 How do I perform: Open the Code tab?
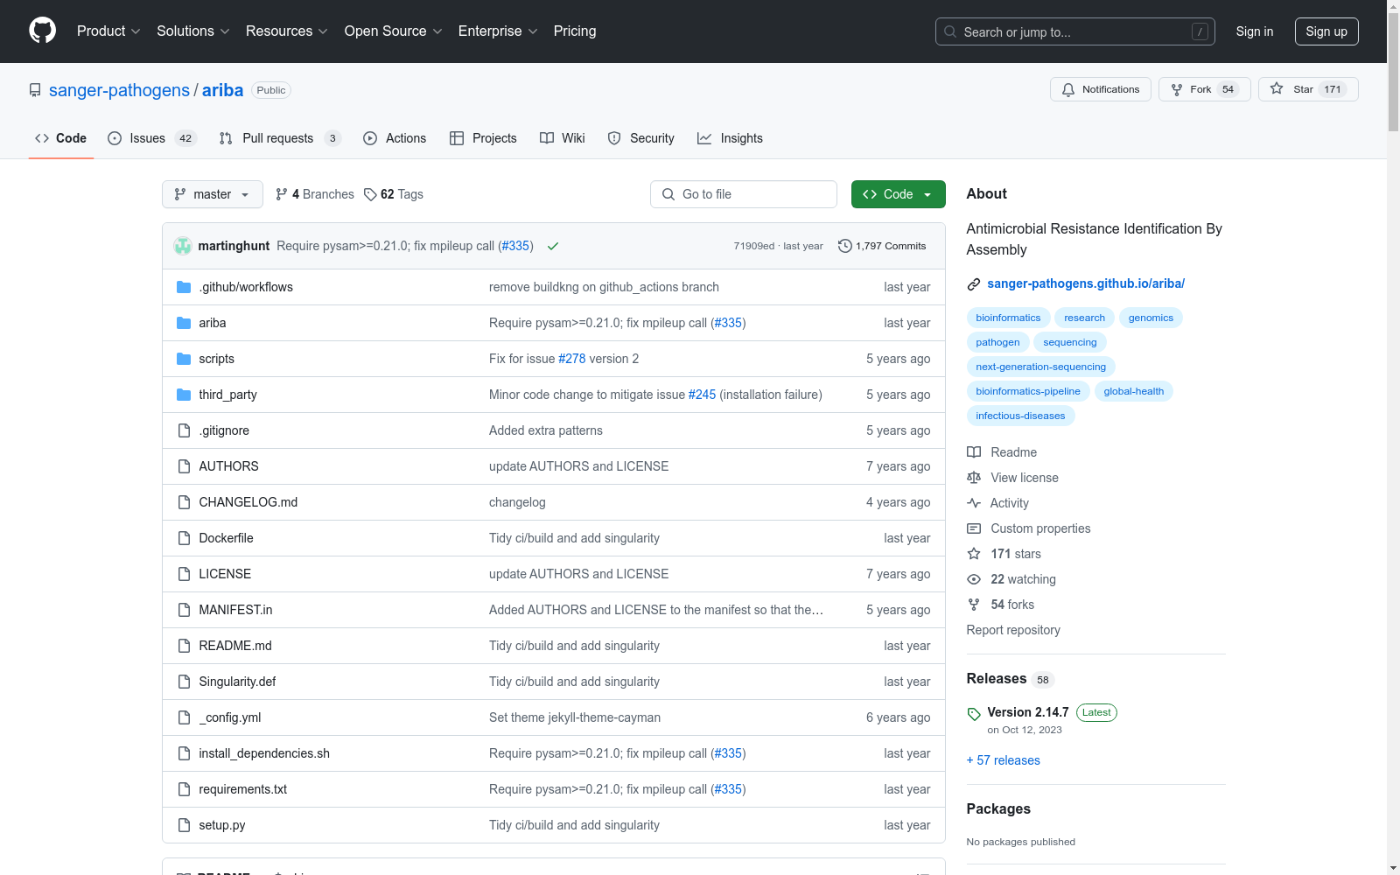click(x=61, y=138)
